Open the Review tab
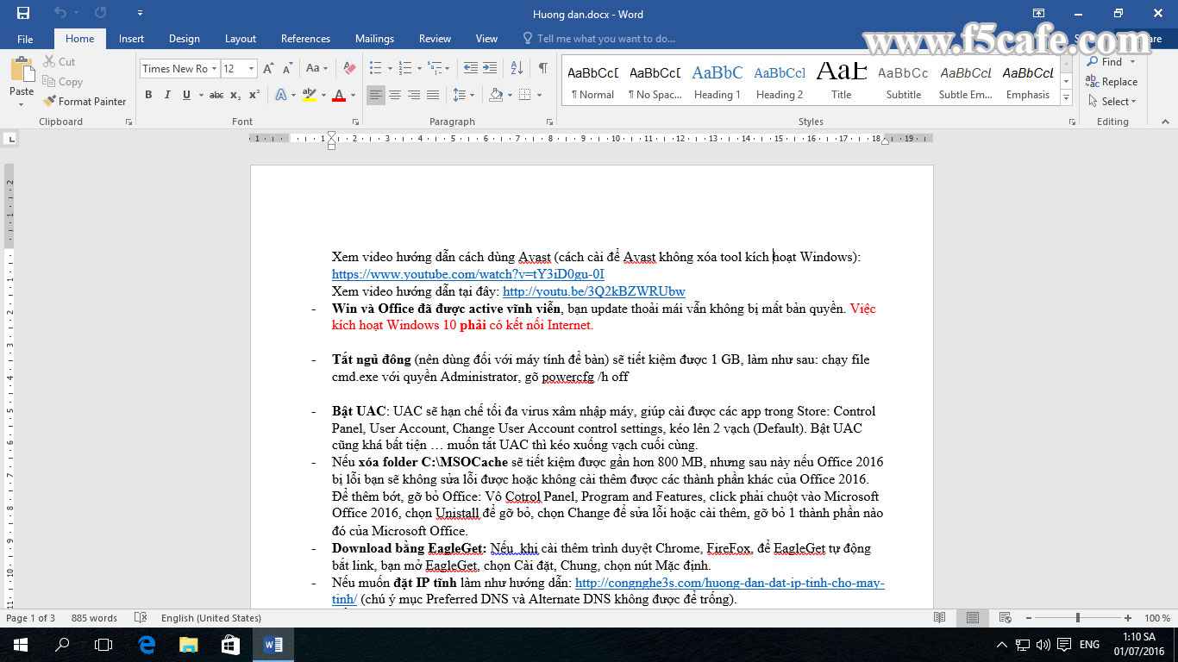 (435, 39)
